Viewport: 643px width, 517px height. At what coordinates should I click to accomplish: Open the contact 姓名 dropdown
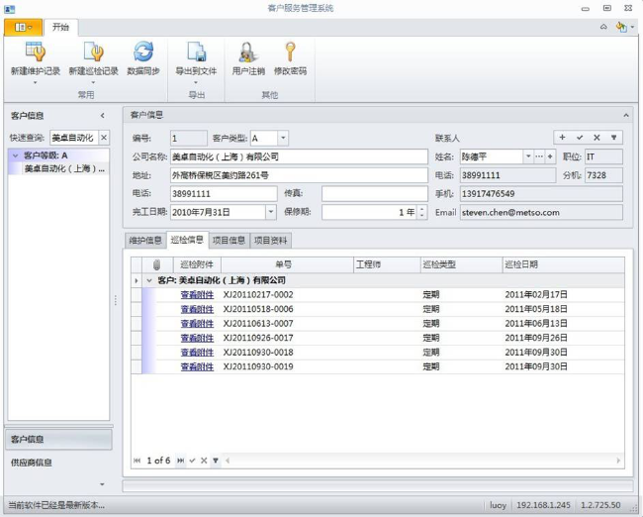pyautogui.click(x=527, y=156)
